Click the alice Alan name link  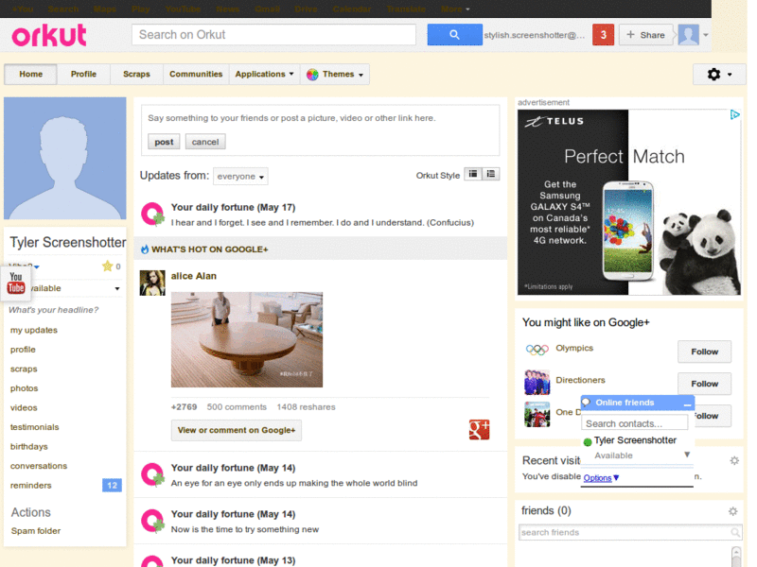(194, 276)
